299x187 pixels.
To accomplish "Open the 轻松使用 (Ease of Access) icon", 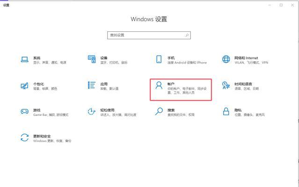I will tap(91, 111).
